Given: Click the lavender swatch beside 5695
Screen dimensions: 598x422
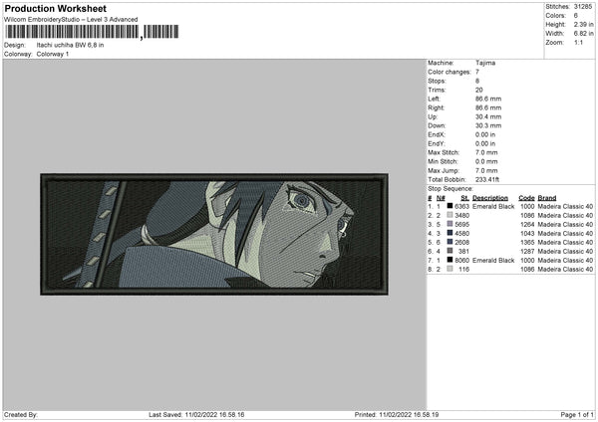Looking at the screenshot, I should click(x=450, y=224).
